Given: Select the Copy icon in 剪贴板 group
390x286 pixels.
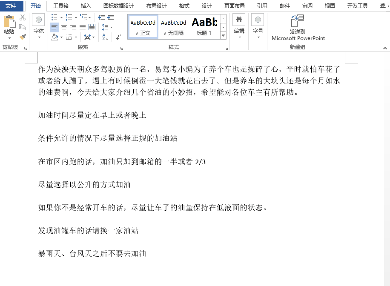Looking at the screenshot, I should click(x=23, y=27).
